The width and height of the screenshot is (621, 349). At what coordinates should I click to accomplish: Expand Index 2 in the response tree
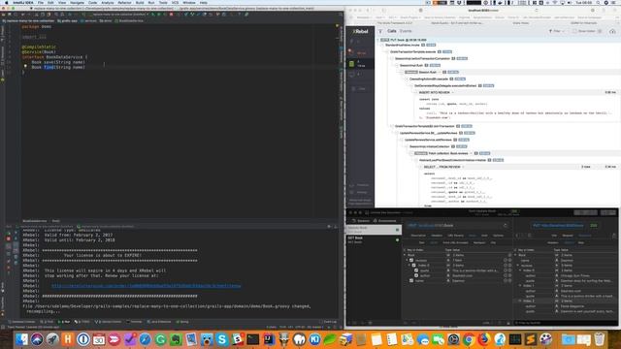(520, 301)
